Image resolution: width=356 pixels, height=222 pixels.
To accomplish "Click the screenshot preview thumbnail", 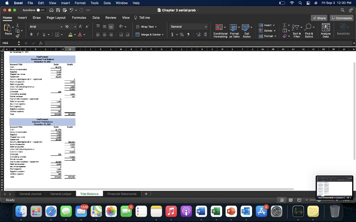I will coord(334,188).
